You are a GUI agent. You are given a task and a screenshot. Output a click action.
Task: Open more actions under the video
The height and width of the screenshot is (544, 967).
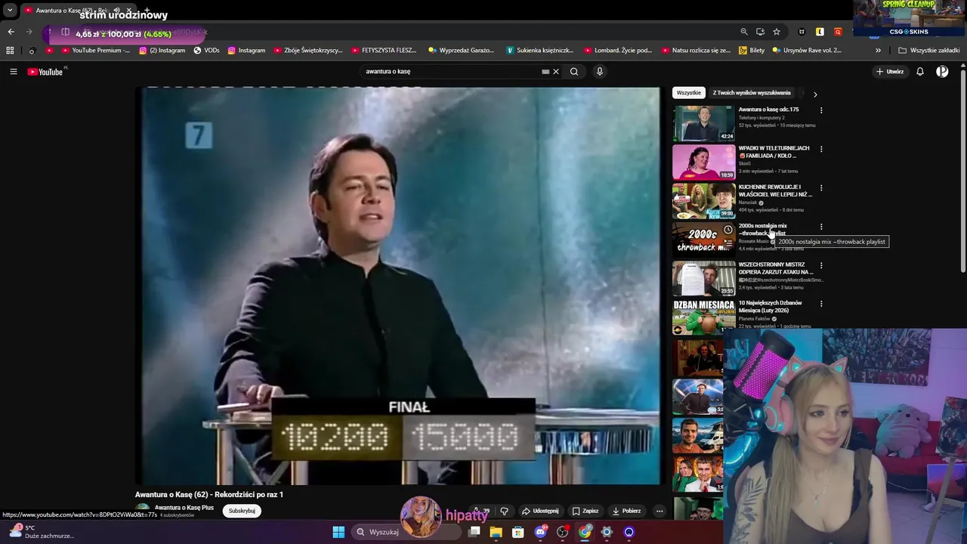(x=660, y=511)
